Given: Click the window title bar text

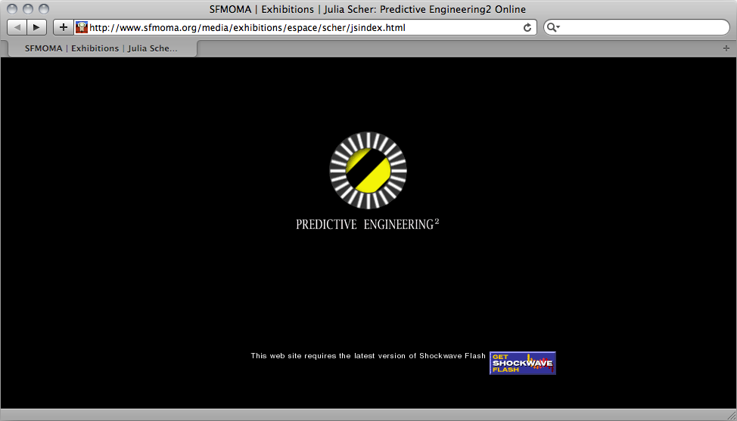Looking at the screenshot, I should (x=368, y=9).
